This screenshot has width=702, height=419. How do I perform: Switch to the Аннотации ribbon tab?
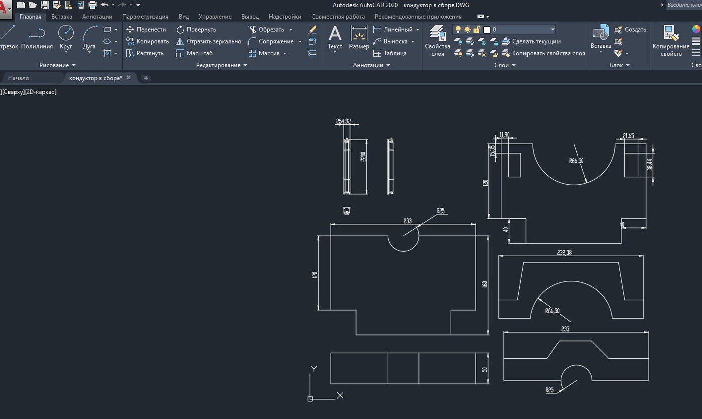tap(97, 17)
